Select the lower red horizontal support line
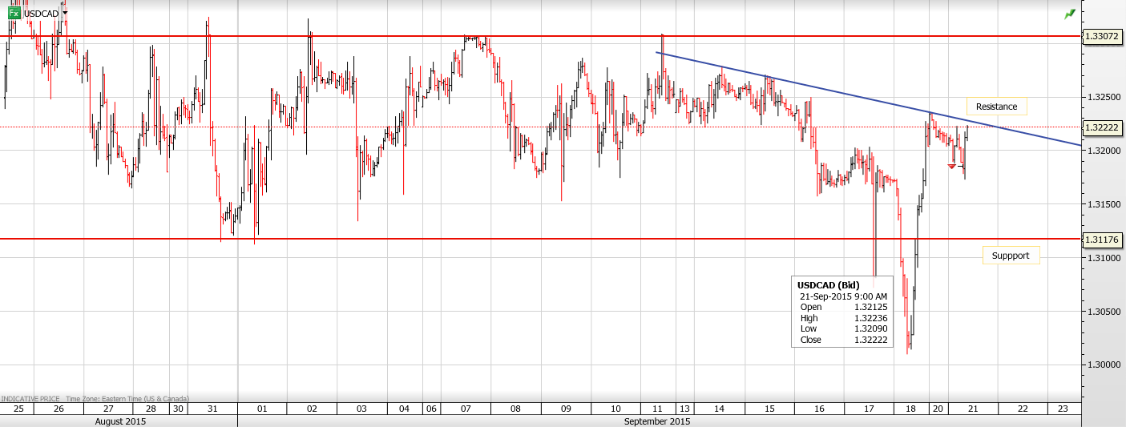Image resolution: width=1126 pixels, height=427 pixels. point(561,239)
